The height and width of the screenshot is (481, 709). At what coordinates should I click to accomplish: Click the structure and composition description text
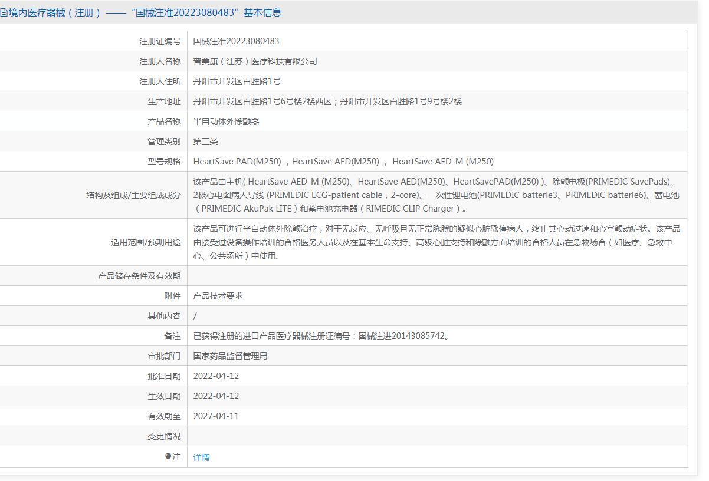tap(436, 195)
